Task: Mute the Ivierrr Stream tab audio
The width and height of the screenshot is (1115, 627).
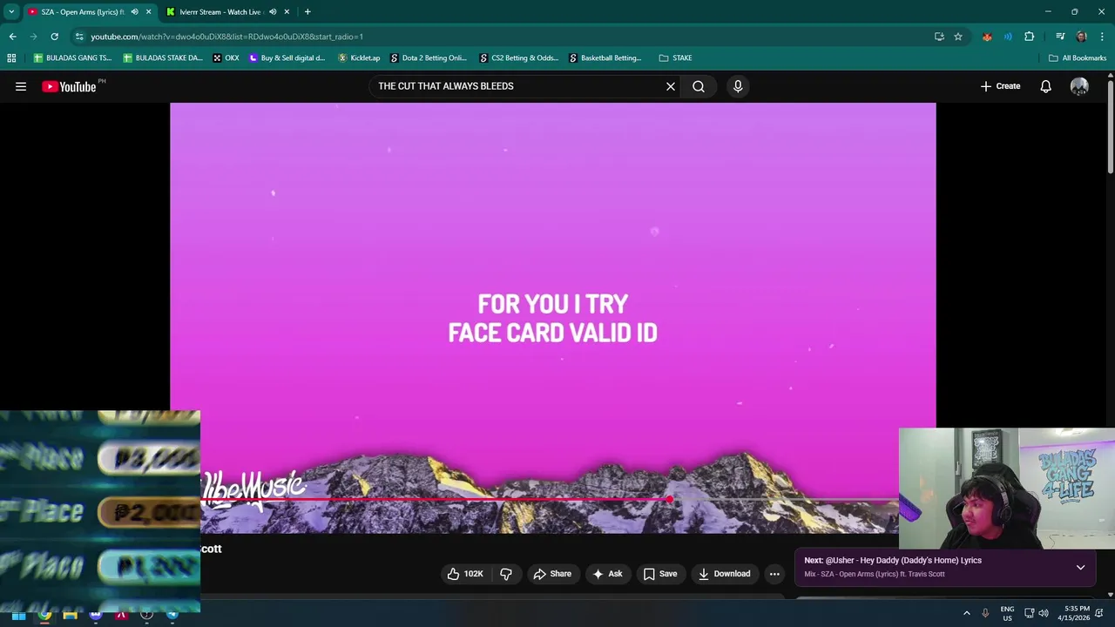Action: (x=273, y=12)
